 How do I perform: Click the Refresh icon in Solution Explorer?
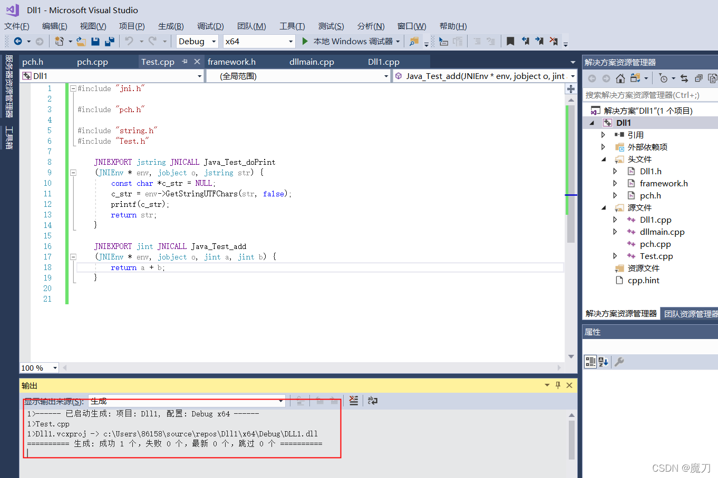click(684, 78)
